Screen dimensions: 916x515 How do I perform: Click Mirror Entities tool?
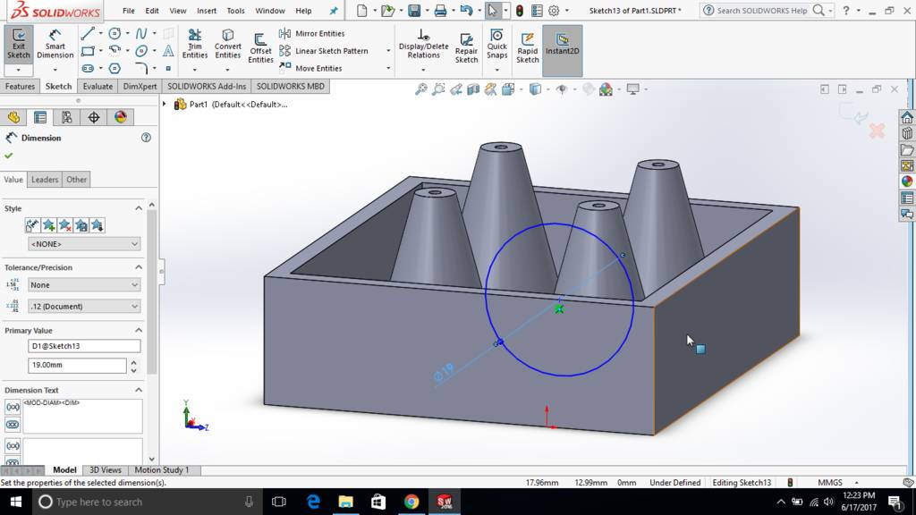[x=312, y=33]
